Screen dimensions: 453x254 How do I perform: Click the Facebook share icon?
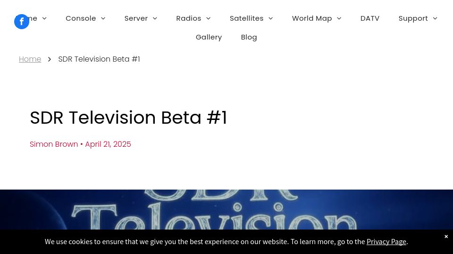click(x=22, y=22)
